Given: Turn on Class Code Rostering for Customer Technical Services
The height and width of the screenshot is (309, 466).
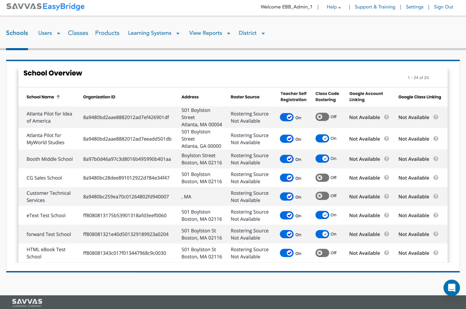Looking at the screenshot, I should [322, 196].
